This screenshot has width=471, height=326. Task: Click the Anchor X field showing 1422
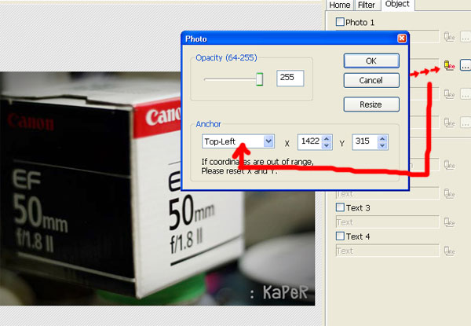(x=310, y=142)
